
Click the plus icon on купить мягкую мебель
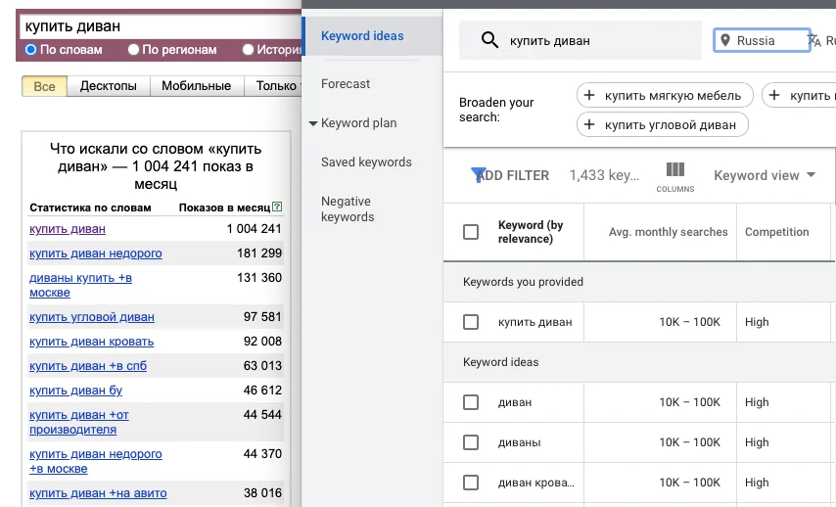tap(589, 95)
